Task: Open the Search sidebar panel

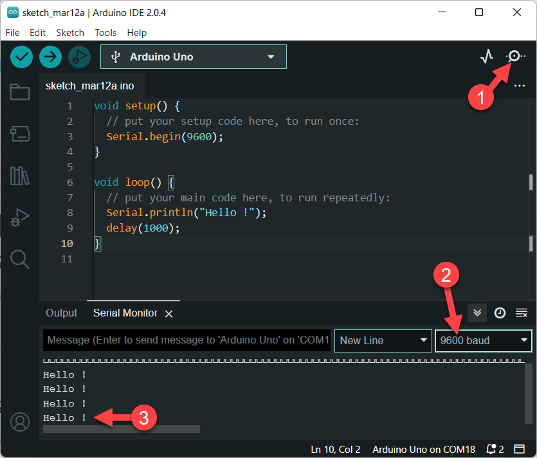Action: 20,259
